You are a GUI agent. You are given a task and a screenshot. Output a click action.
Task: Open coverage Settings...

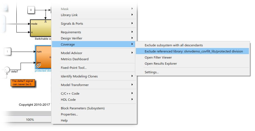pyautogui.click(x=152, y=72)
